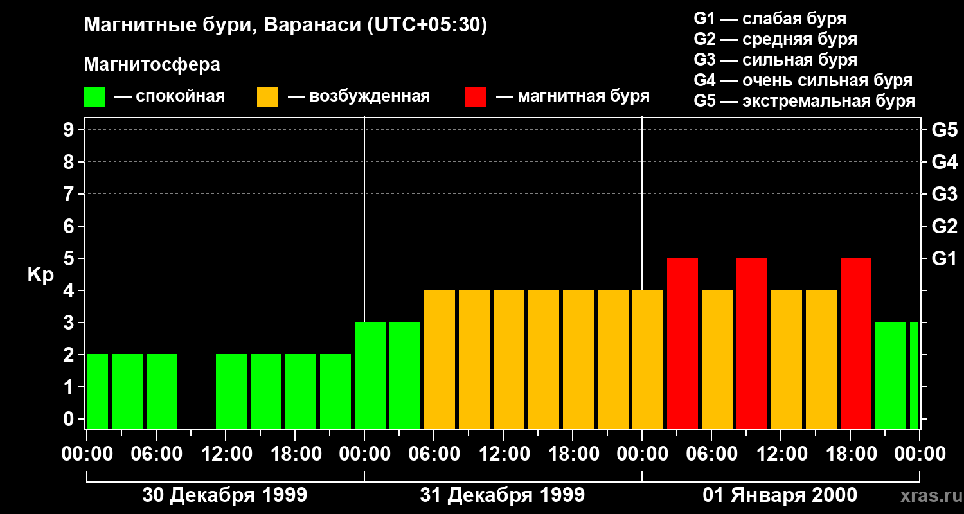Click the 'G2 — средняя буря' legend line

click(775, 39)
